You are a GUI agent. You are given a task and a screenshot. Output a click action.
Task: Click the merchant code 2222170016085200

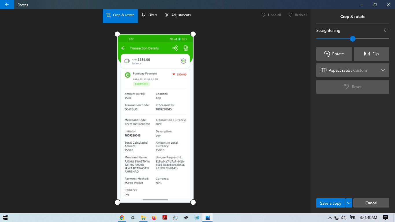(137, 124)
